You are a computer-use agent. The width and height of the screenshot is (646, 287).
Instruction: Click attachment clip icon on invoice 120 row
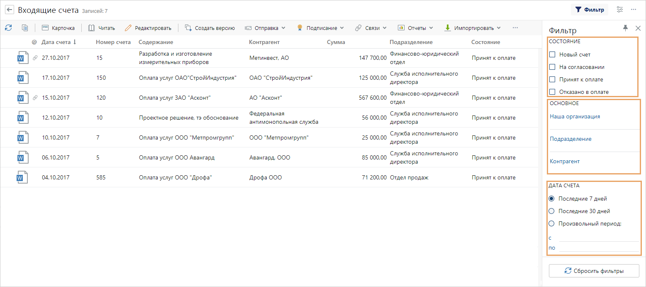(35, 98)
